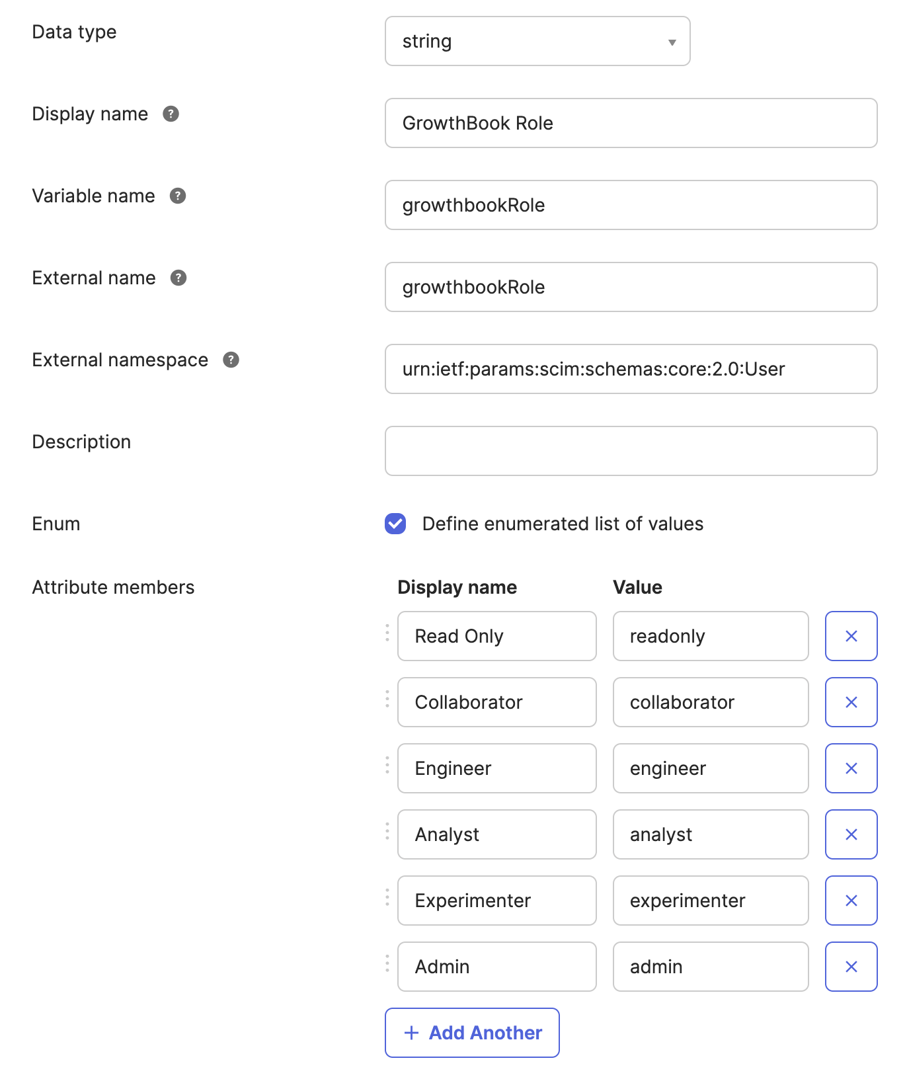Click drag handle of Experimenter row
The height and width of the screenshot is (1083, 907).
387,897
